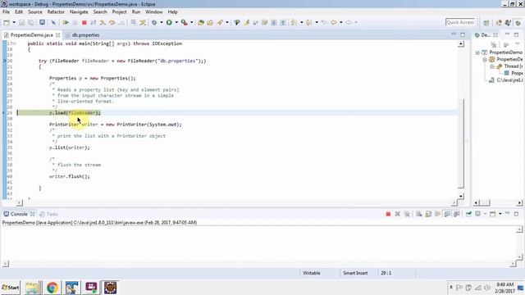The image size is (525, 295).
Task: Click the Step Into toolbar icon
Action: [103, 22]
